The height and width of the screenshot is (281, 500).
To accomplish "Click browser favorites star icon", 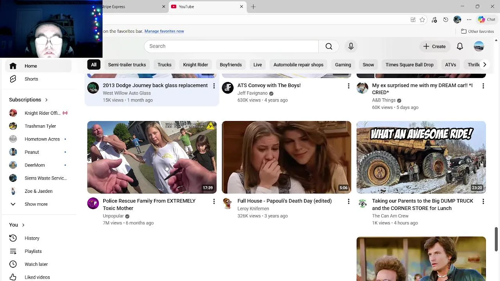I will pyautogui.click(x=422, y=20).
